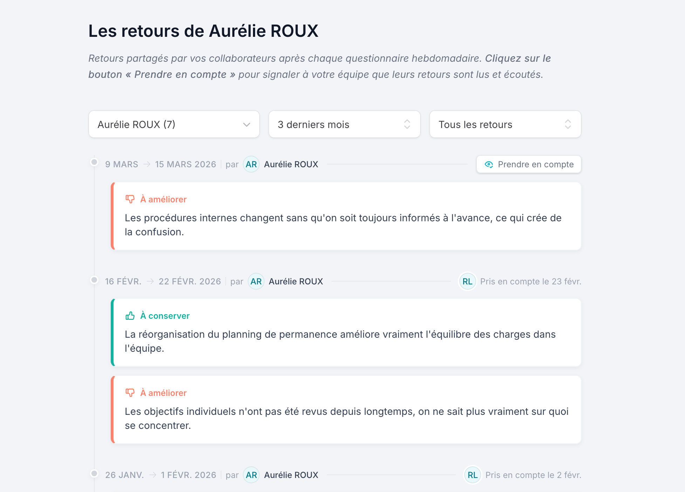The height and width of the screenshot is (492, 685).
Task: Open the 3 derniers mois period selector
Action: (344, 124)
